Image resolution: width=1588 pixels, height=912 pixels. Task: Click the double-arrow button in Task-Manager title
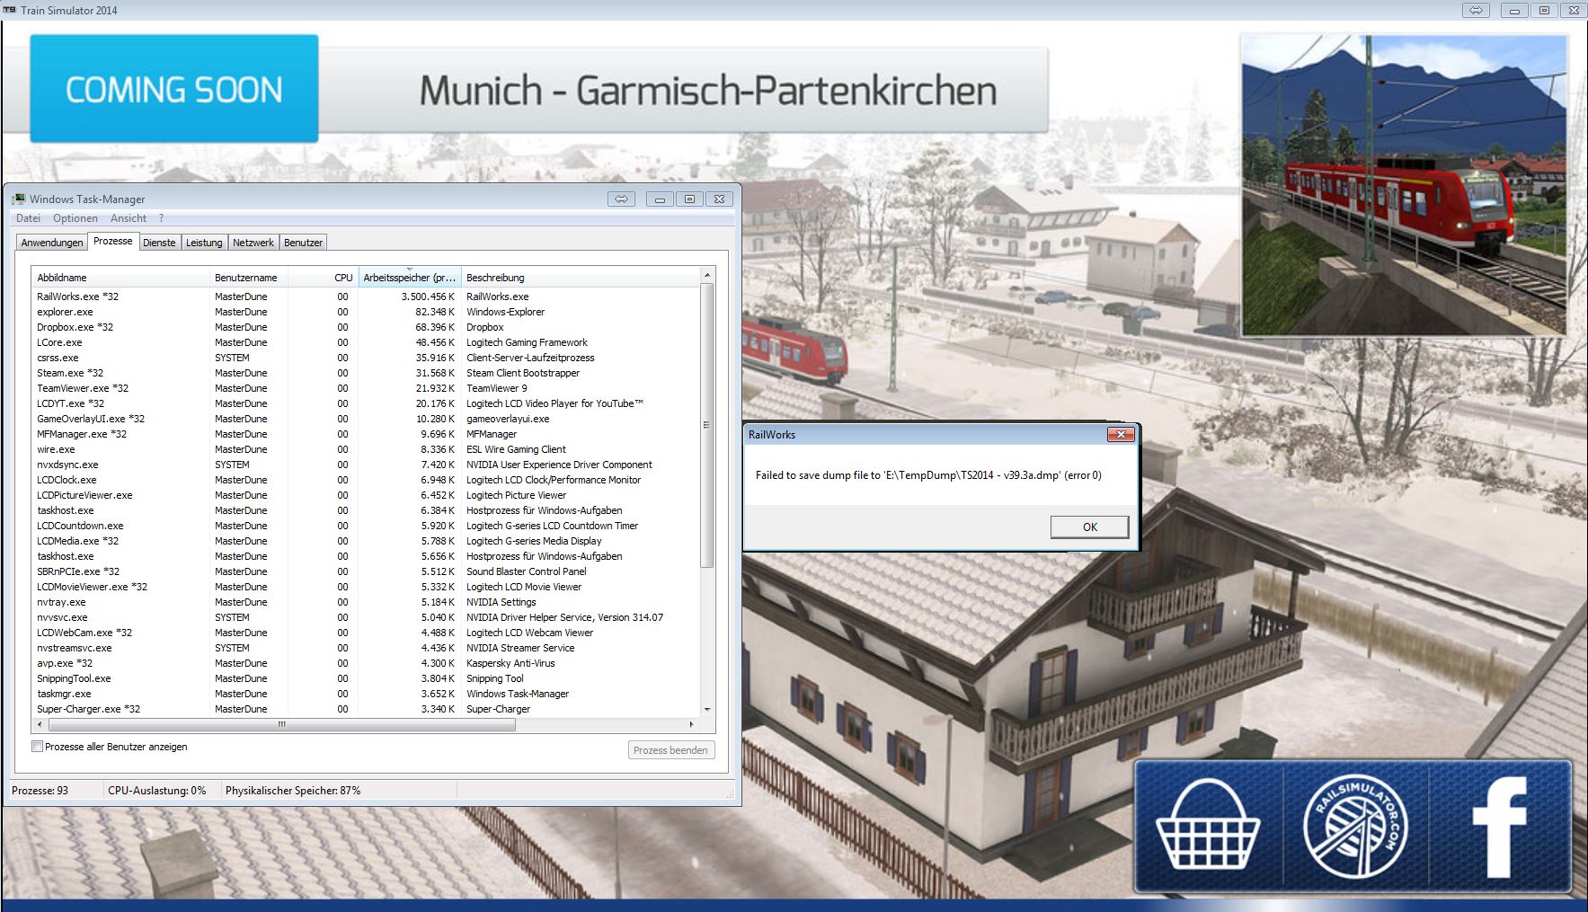tap(621, 199)
